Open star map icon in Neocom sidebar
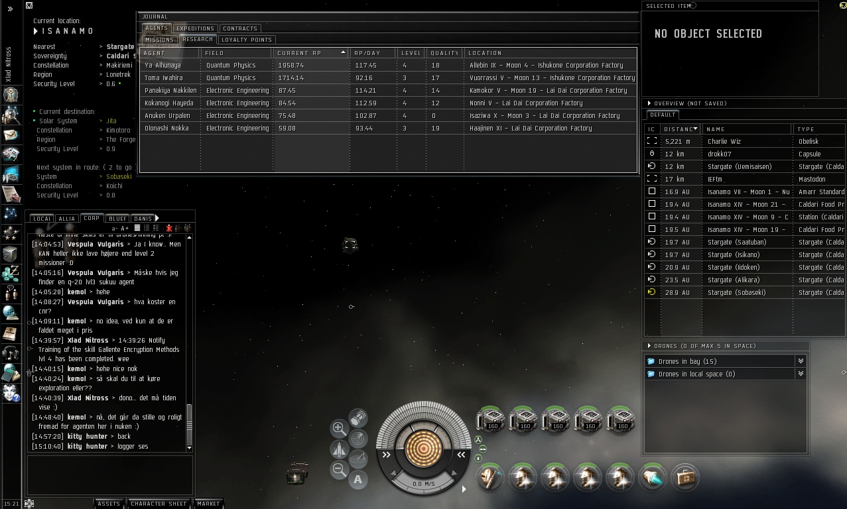The image size is (847, 509). click(x=10, y=213)
